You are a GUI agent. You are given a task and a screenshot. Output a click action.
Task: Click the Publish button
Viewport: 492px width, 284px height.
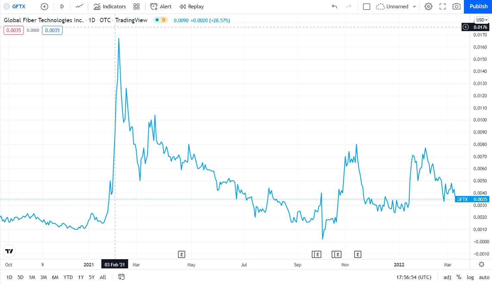[478, 7]
